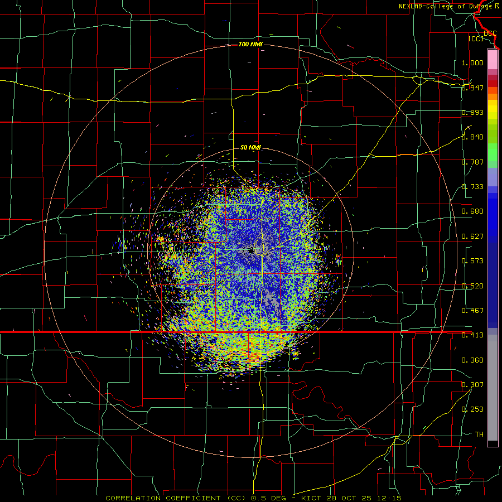Click the [CC] legend unit label
This screenshot has height=502, width=502.
pos(476,38)
